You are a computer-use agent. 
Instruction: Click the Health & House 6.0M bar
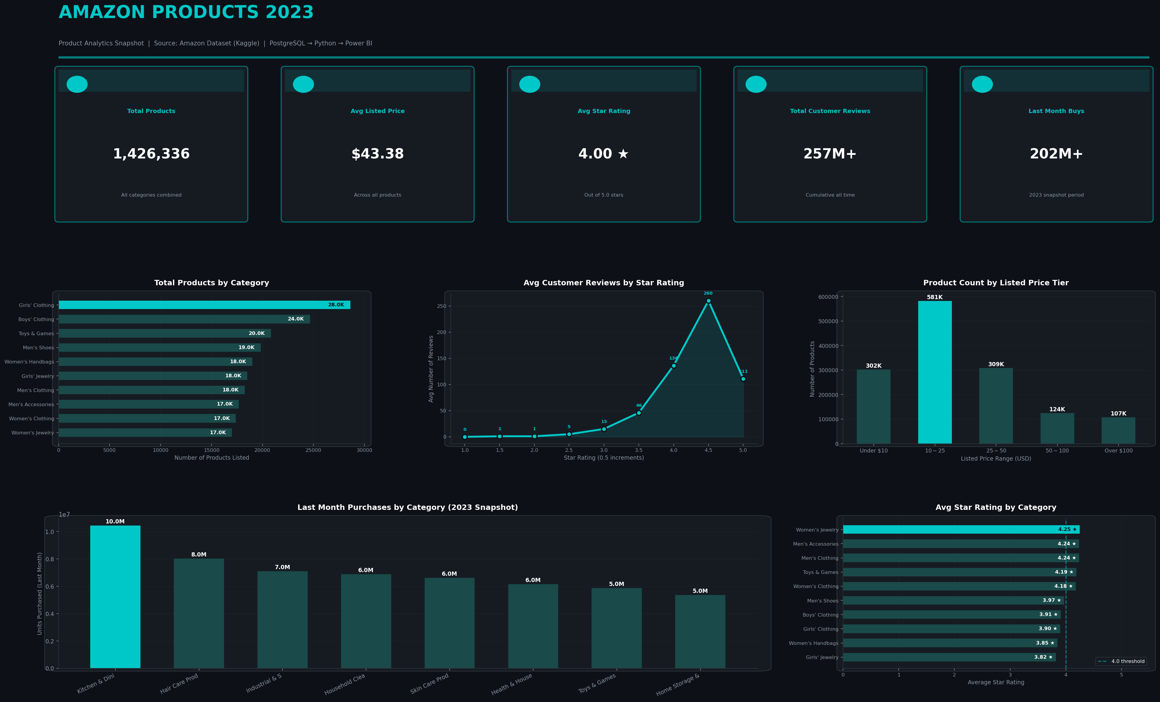533,626
